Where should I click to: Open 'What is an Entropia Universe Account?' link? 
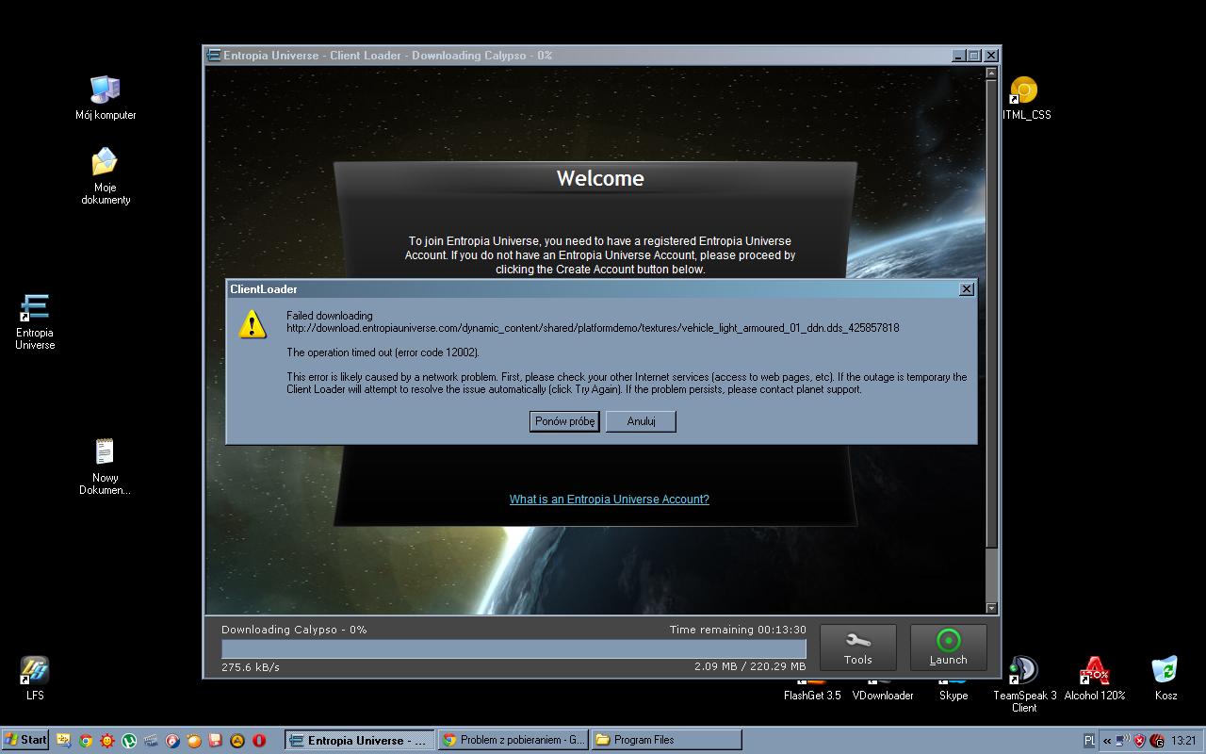click(x=609, y=500)
